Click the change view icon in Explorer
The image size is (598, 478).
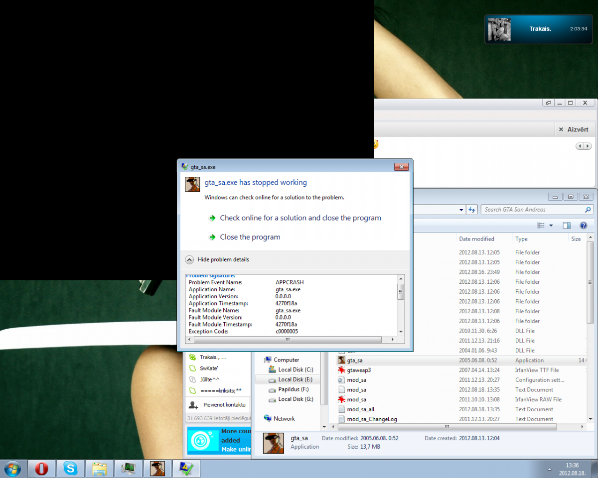pyautogui.click(x=541, y=226)
